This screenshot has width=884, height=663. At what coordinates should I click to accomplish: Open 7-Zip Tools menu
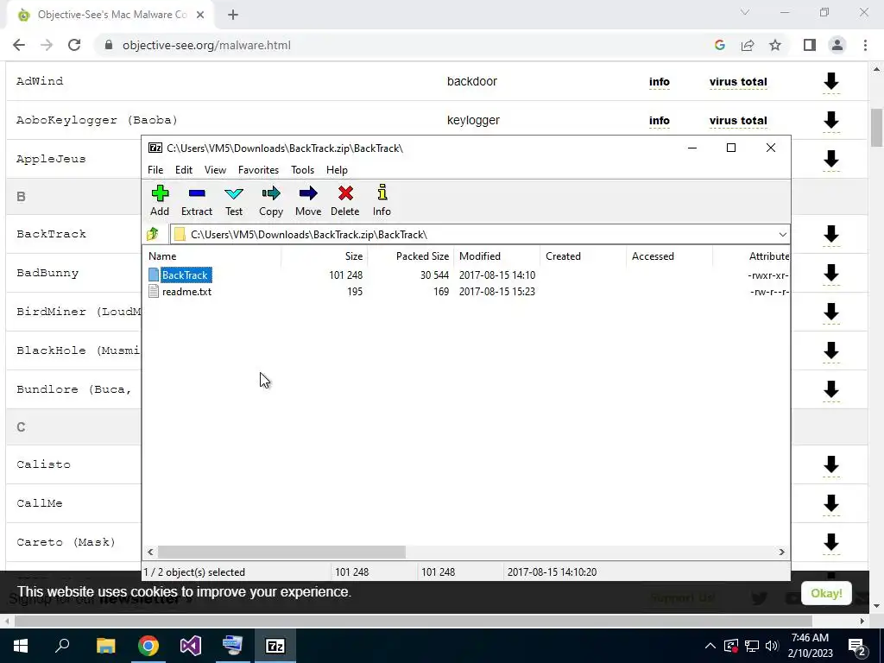[x=303, y=170]
